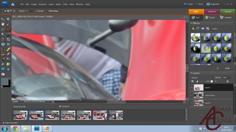
Task: Collapse the Layers panel
Action: [191, 73]
